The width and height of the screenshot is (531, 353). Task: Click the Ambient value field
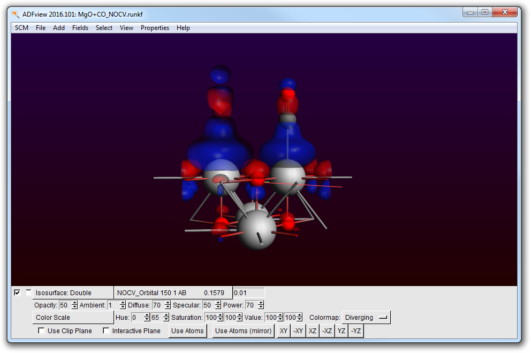113,305
